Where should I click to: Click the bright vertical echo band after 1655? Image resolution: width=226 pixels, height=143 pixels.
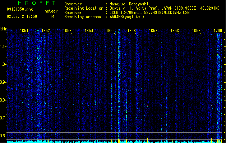pos(119,84)
